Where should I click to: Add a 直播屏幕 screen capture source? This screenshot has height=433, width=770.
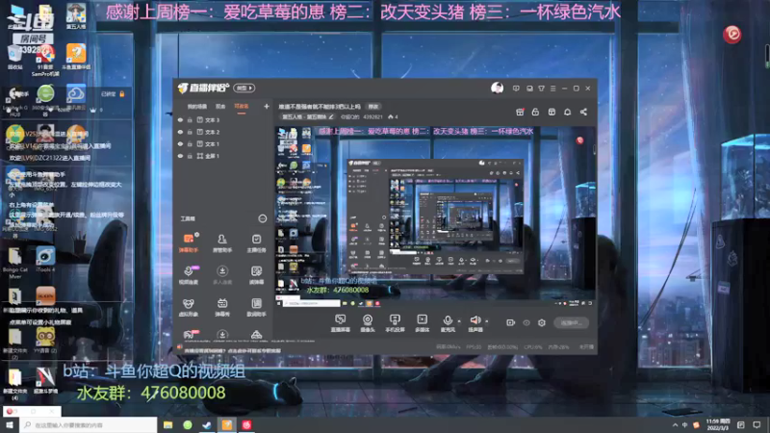point(340,323)
